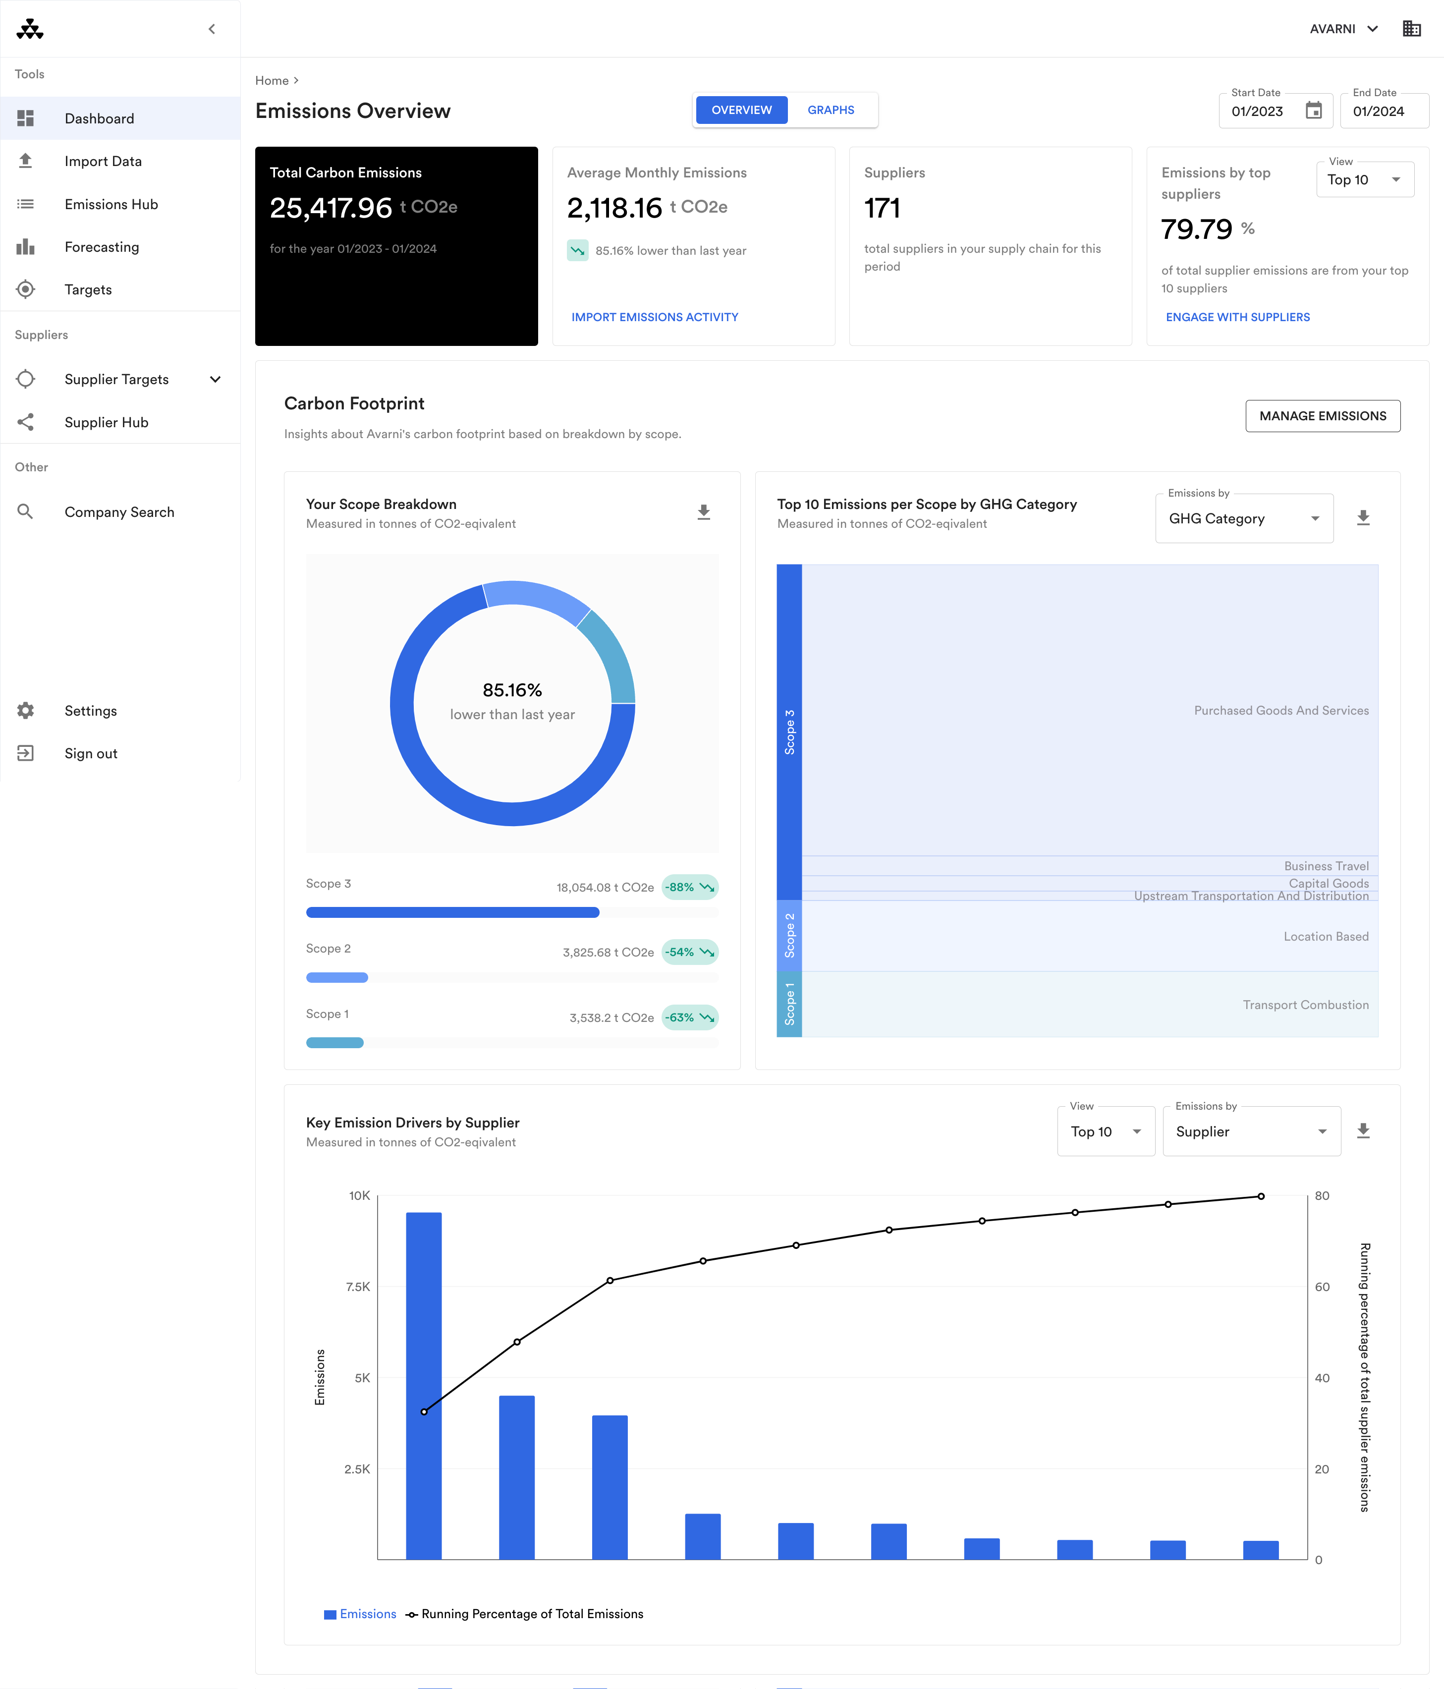This screenshot has width=1444, height=1689.
Task: Toggle Emissions series in chart legend
Action: click(x=360, y=1614)
